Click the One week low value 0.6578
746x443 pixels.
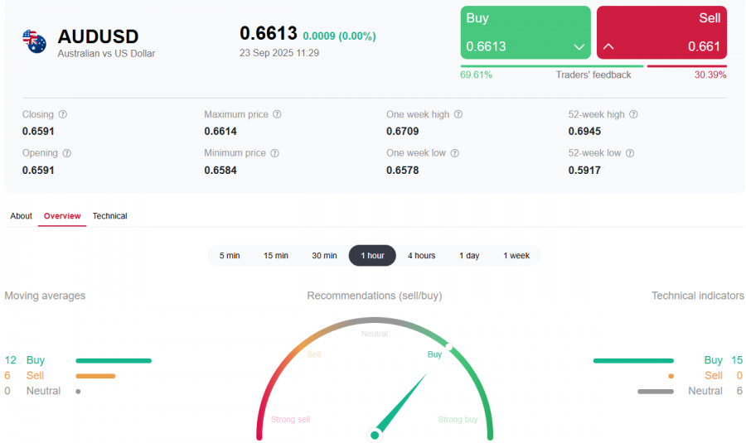(x=403, y=171)
